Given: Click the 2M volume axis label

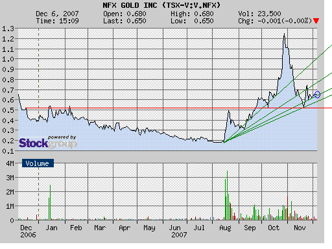Looking at the screenshot, I should (x=10, y=192).
